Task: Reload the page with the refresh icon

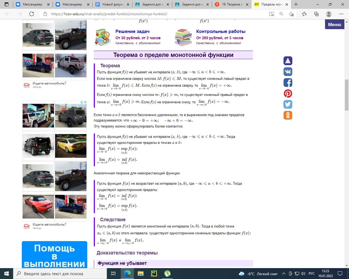Action: point(32,14)
